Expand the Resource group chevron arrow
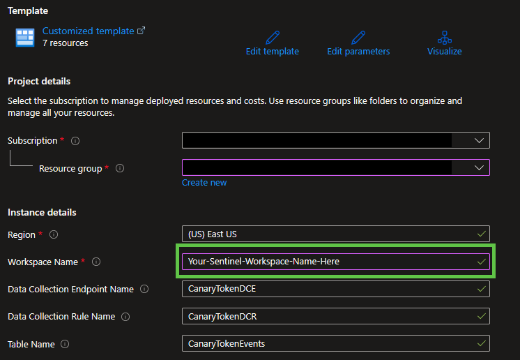Viewport: 520px width, 360px height. [x=479, y=168]
